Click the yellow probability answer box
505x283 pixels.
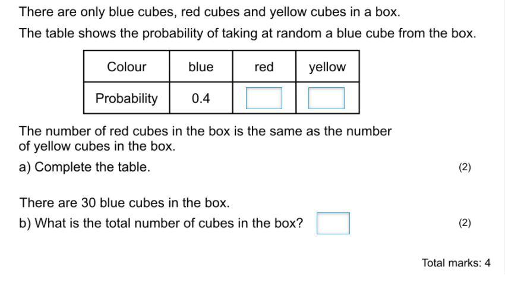tap(326, 98)
